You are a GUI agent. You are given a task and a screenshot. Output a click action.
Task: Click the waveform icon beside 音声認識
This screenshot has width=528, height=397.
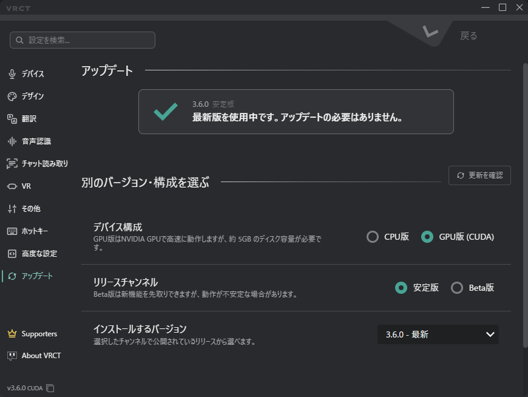12,141
